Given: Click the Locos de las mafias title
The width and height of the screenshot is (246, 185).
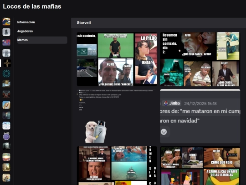Looking at the screenshot, I should coord(32,6).
